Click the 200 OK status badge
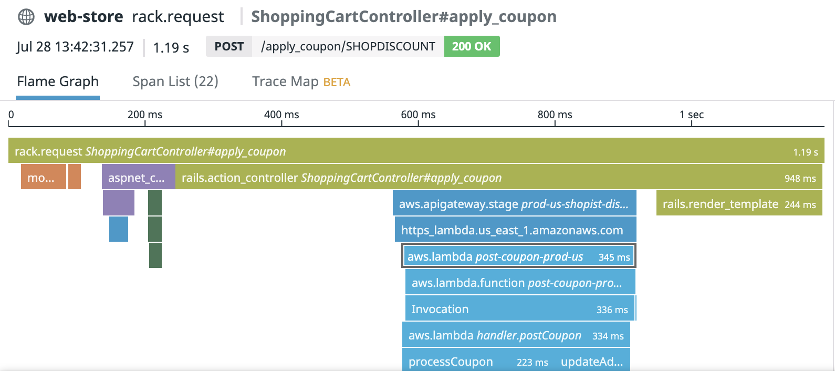The image size is (835, 371). click(472, 46)
